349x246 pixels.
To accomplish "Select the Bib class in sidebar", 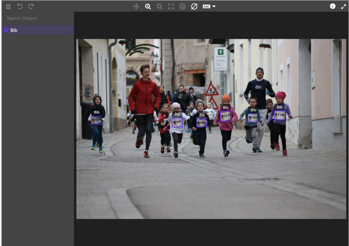I will point(37,30).
